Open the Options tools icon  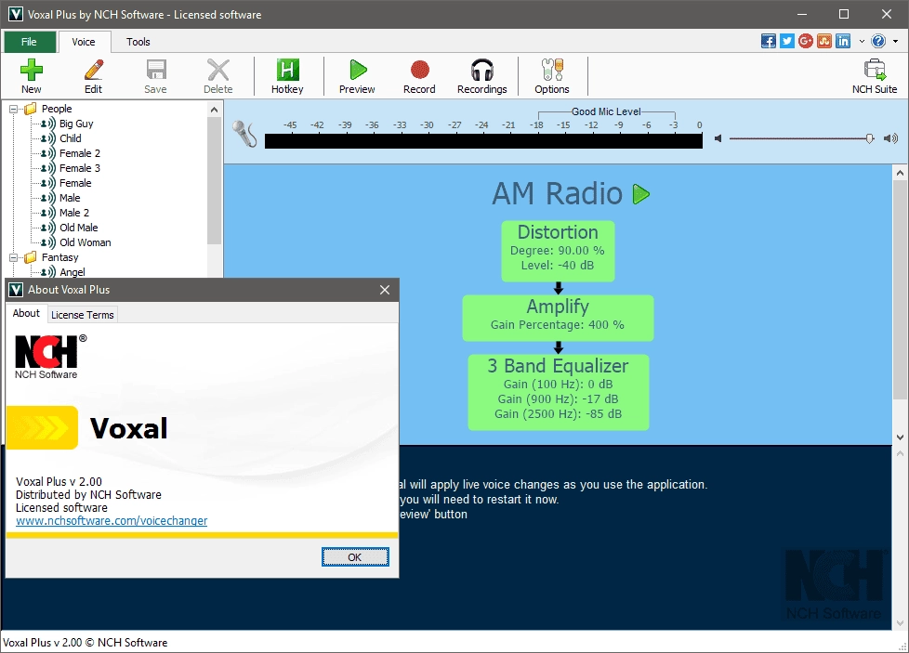pyautogui.click(x=552, y=70)
